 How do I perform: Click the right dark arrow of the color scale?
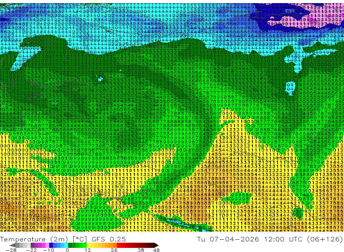157,245
